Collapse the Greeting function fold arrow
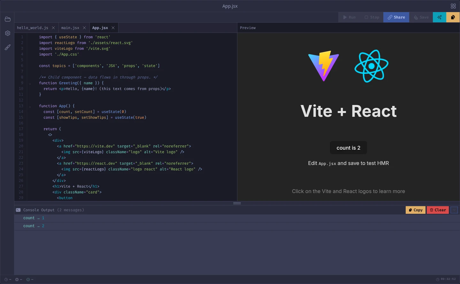Image resolution: width=460 pixels, height=284 pixels. [x=30, y=84]
